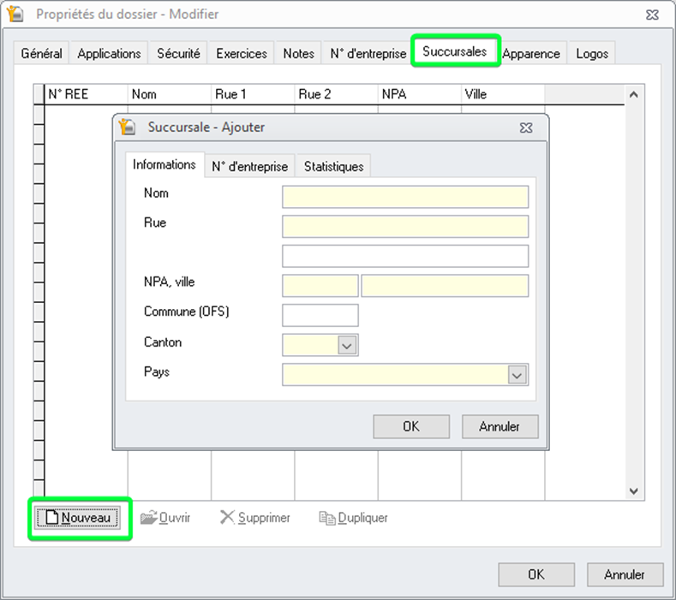
Task: Expand the Canton dropdown
Action: [x=347, y=345]
